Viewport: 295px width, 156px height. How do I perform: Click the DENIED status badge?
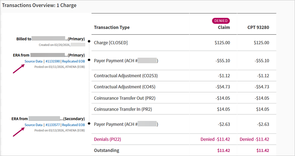(x=221, y=21)
